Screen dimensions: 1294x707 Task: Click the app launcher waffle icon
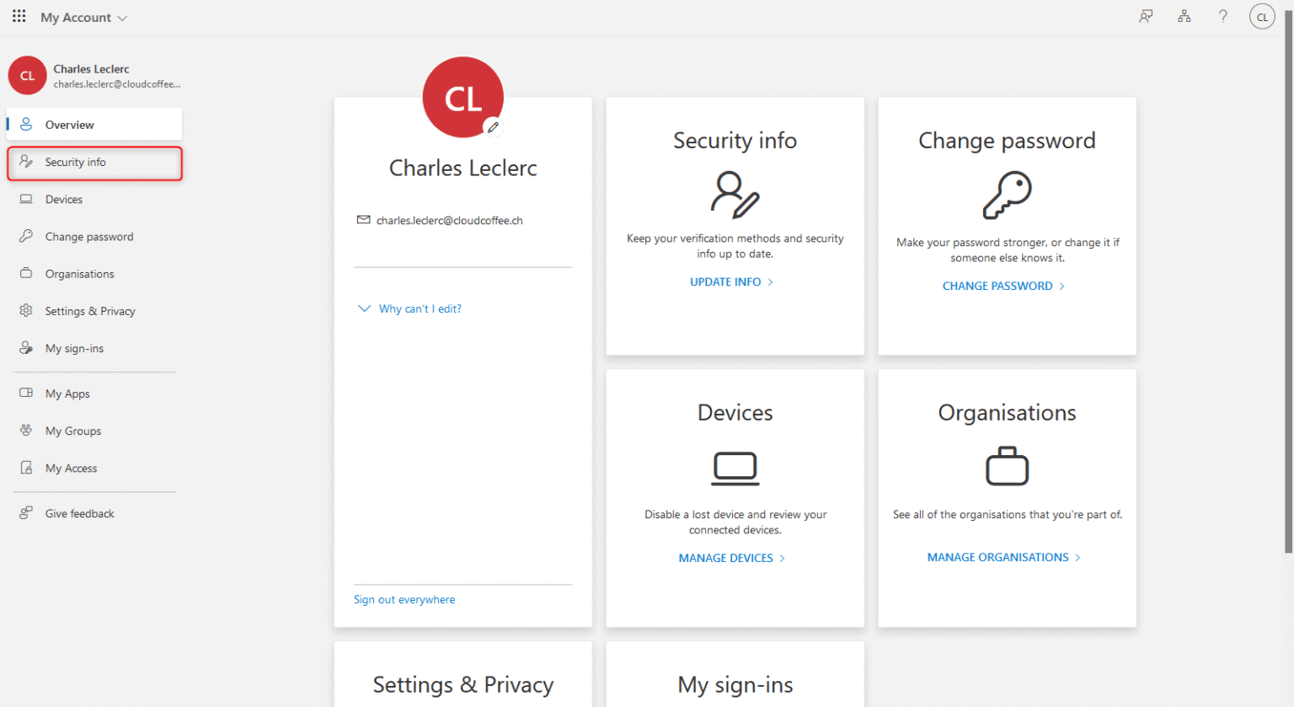19,16
